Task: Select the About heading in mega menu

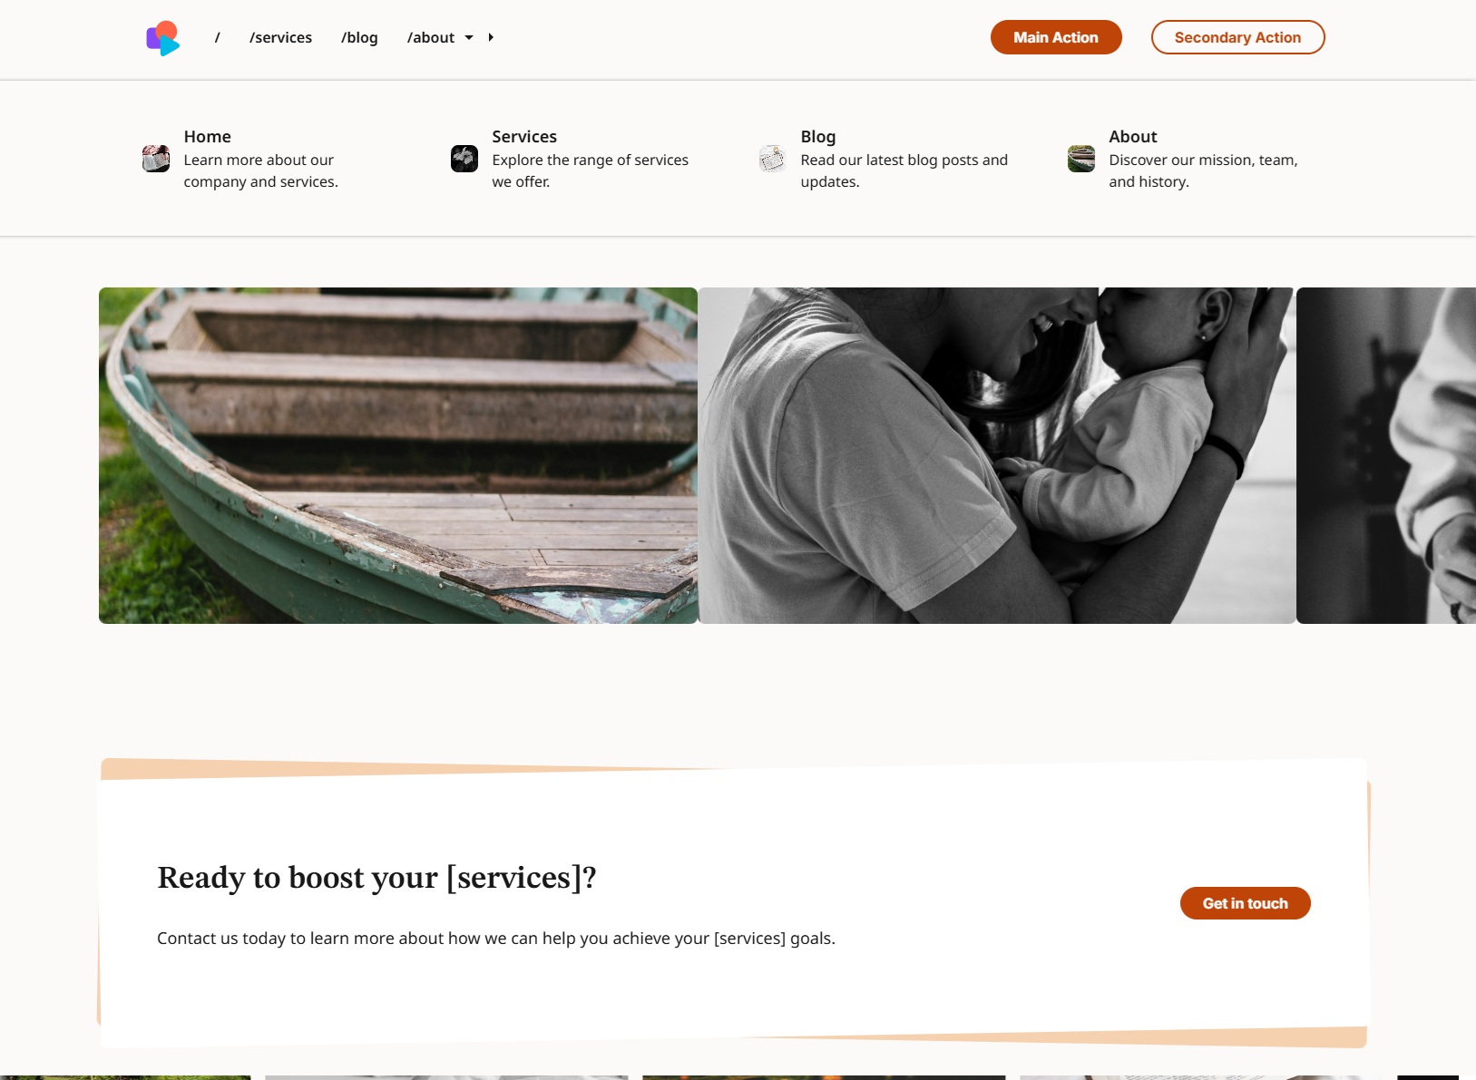Action: 1133,137
